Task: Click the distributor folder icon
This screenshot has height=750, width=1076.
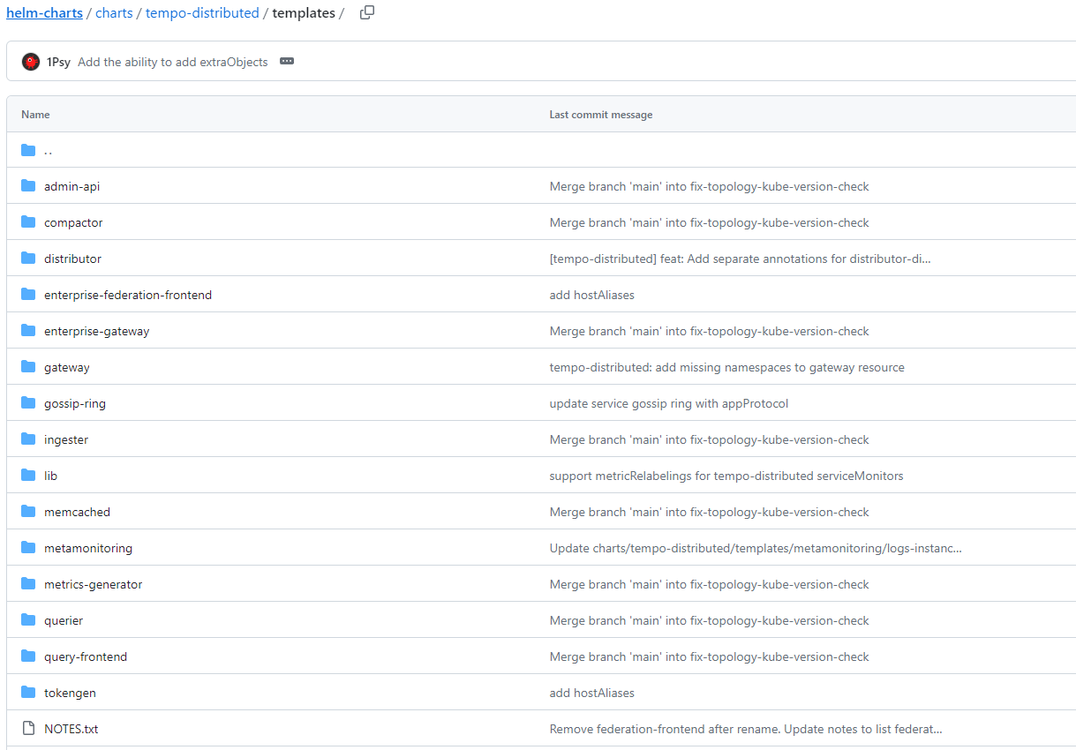Action: click(28, 259)
